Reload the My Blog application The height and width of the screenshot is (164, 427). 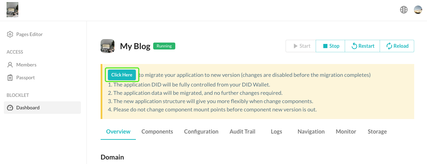coord(397,46)
